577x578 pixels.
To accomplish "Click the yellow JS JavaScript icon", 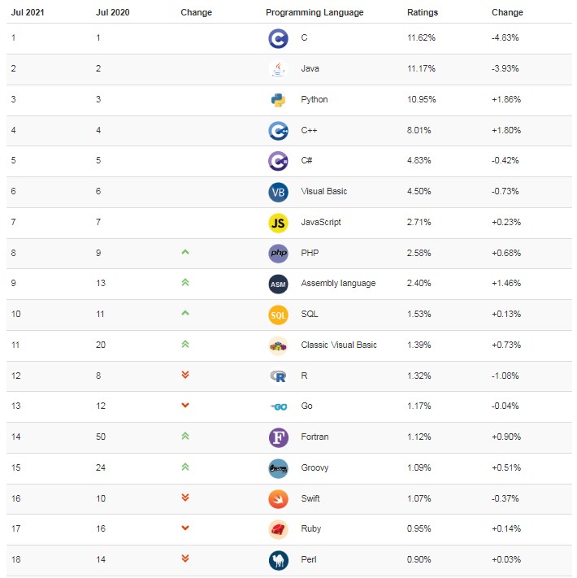I will pos(278,223).
